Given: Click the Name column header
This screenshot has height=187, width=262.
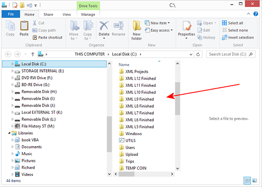Looking at the screenshot, I should tap(124, 65).
